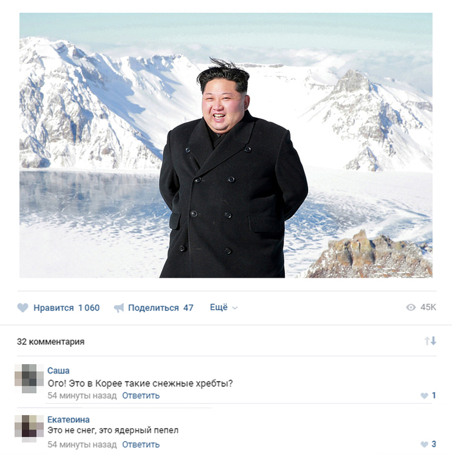Click Саша's comment timestamp 54 минуты назад

pos(82,395)
